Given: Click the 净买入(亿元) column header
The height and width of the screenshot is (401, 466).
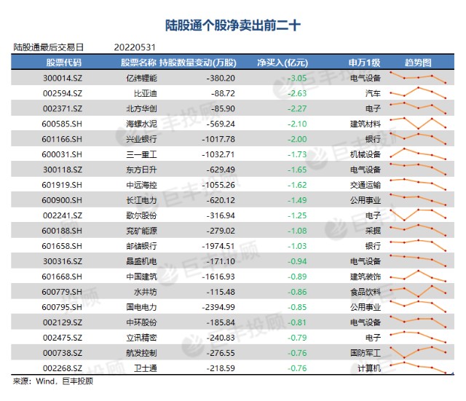Looking at the screenshot, I should (283, 63).
